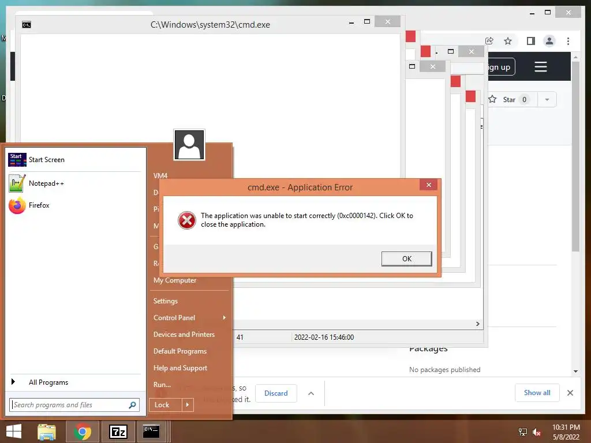
Task: Open the Star button dropdown arrow
Action: (x=547, y=100)
